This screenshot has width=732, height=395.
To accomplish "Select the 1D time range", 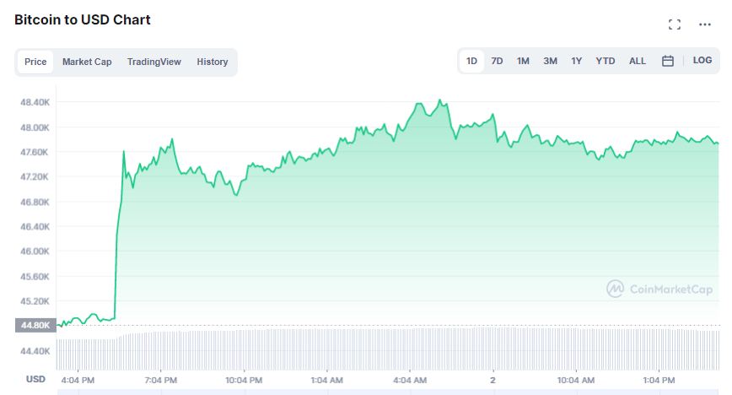I will point(472,61).
